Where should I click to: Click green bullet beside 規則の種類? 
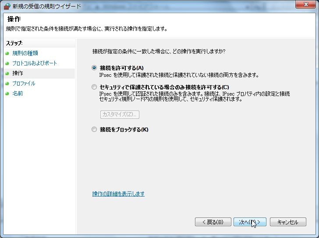tap(7, 53)
